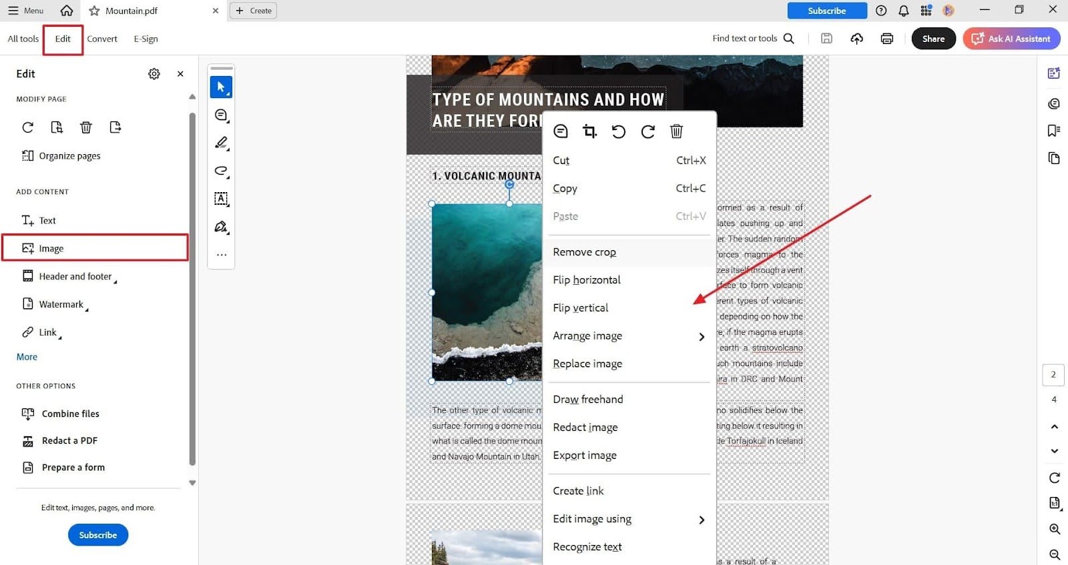Select the text box tool
The image size is (1068, 565).
click(x=222, y=199)
